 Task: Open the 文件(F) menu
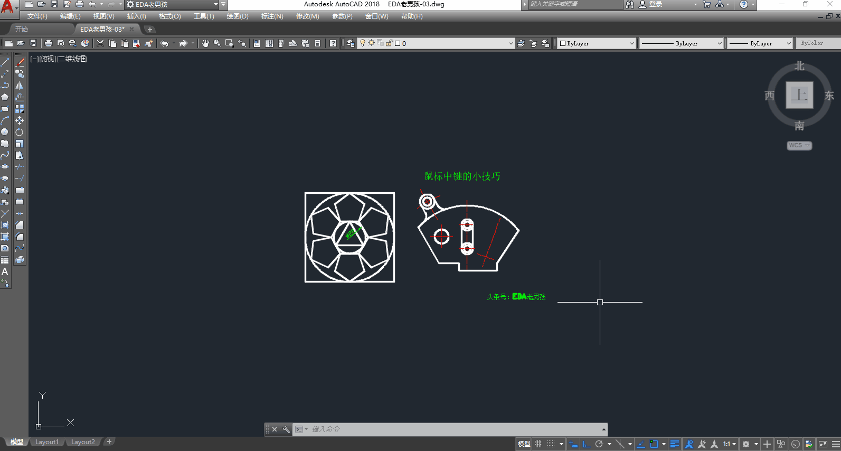(x=37, y=16)
